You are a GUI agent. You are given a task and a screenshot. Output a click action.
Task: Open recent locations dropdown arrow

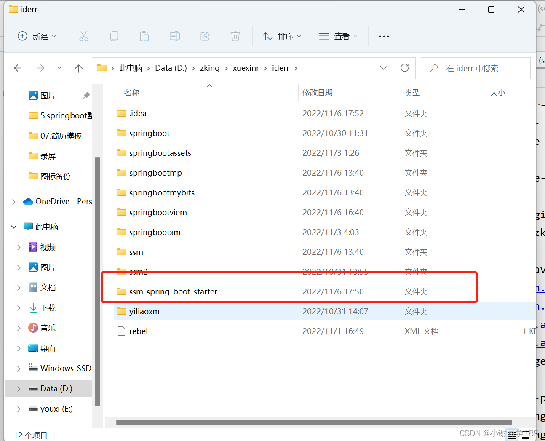59,68
